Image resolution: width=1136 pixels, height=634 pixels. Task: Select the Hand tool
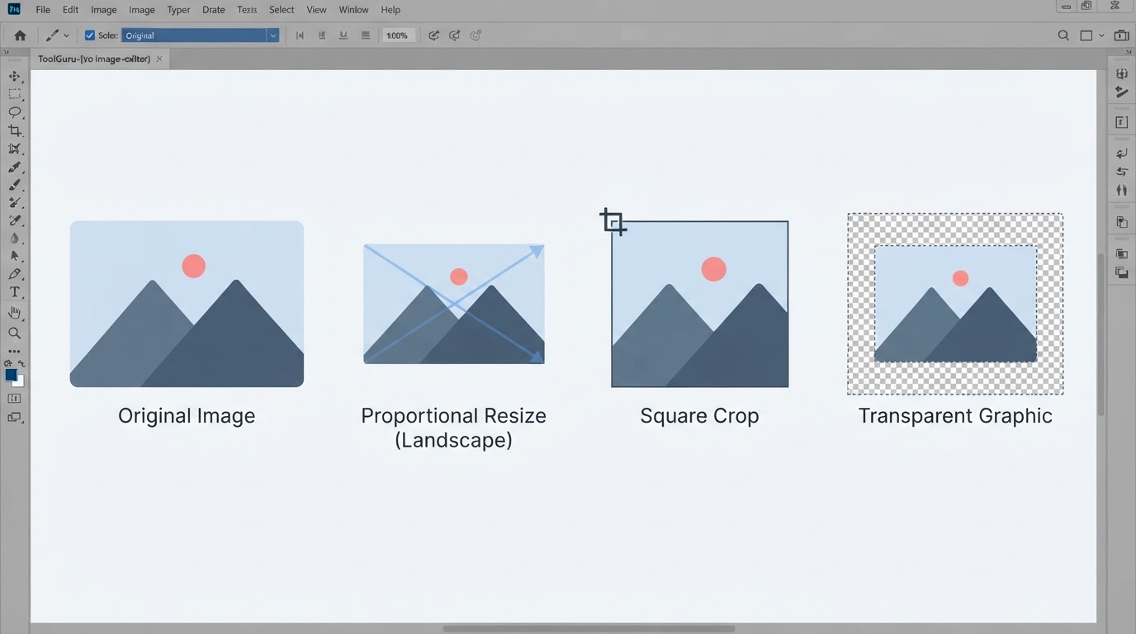pos(14,313)
